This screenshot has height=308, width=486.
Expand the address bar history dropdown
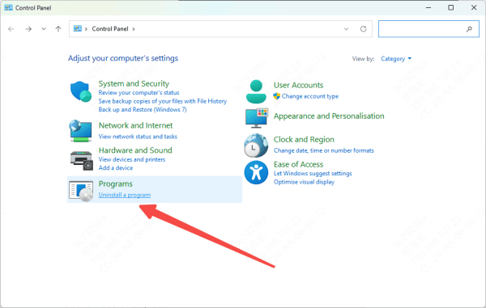[x=346, y=29]
